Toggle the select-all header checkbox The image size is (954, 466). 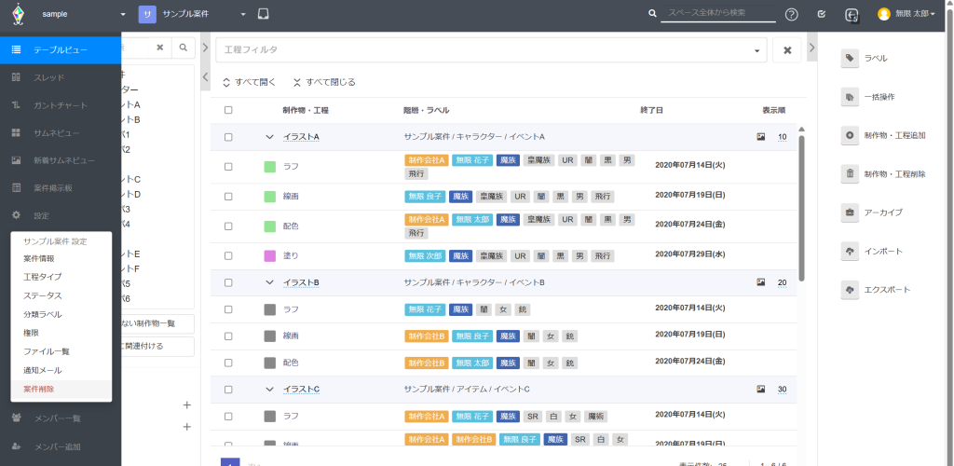[228, 110]
